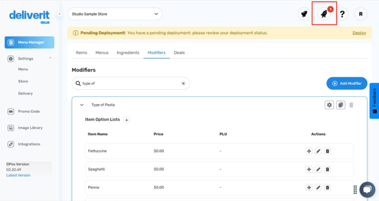
Task: Delete the Type of Pasta modifier
Action: click(351, 105)
